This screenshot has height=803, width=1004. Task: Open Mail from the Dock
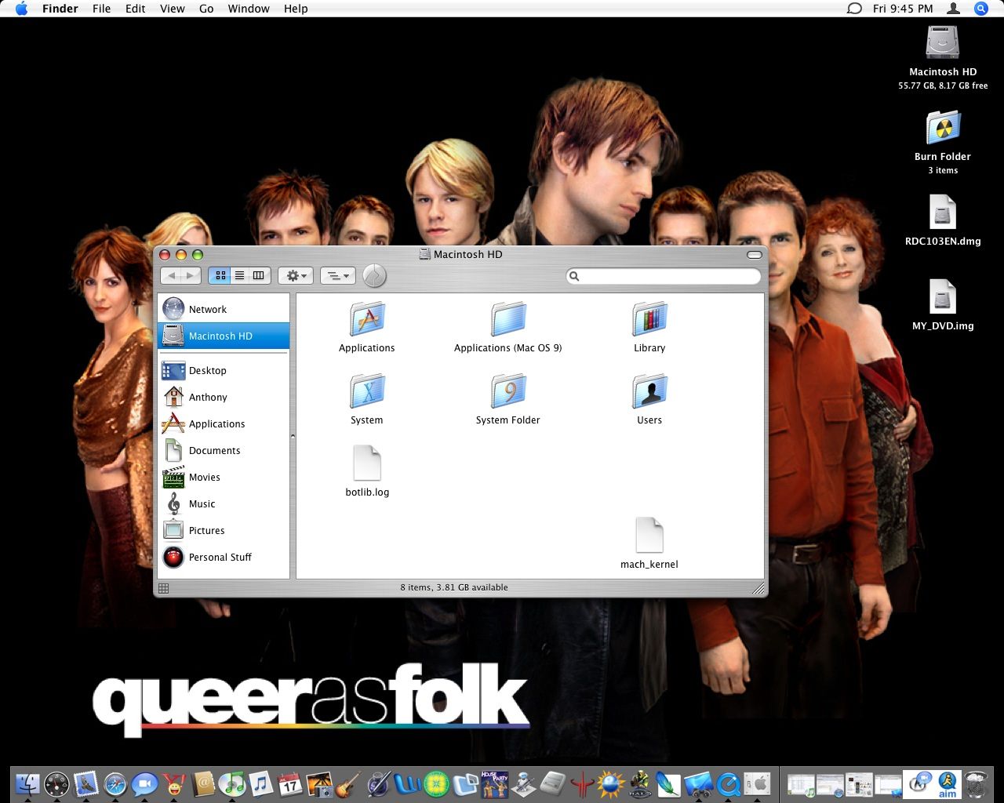pos(85,783)
